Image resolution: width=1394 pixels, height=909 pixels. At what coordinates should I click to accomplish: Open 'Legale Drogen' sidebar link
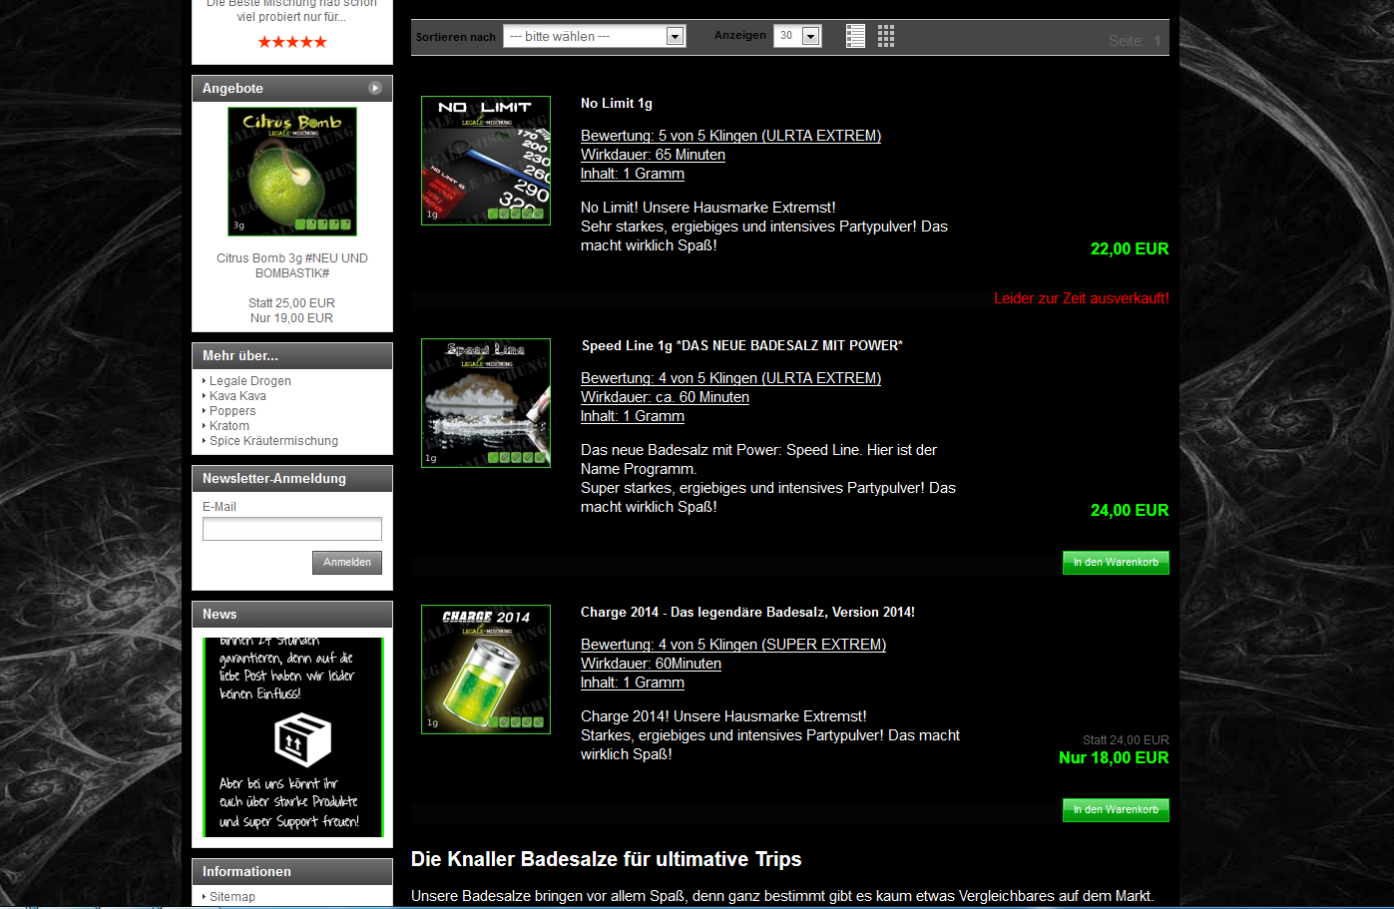(250, 381)
